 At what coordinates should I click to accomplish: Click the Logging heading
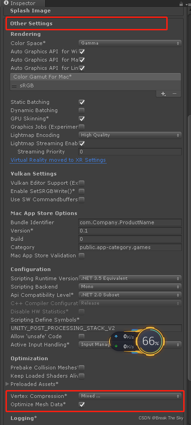(24, 418)
